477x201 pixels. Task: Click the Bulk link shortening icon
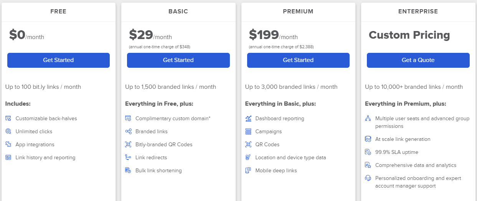click(128, 170)
